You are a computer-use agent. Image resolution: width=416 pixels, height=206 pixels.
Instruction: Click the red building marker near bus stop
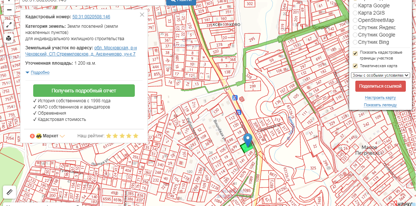(x=241, y=99)
